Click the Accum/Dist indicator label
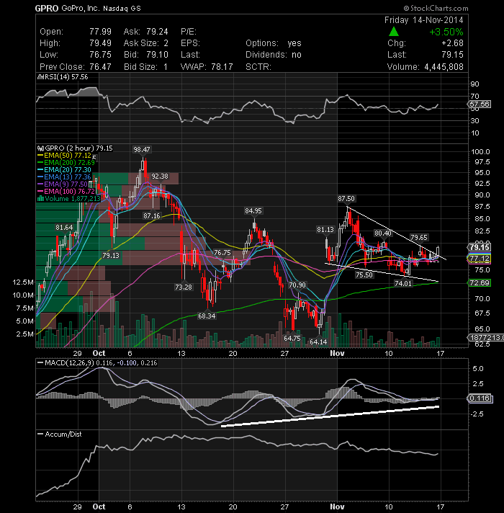The image size is (504, 513). tap(60, 434)
